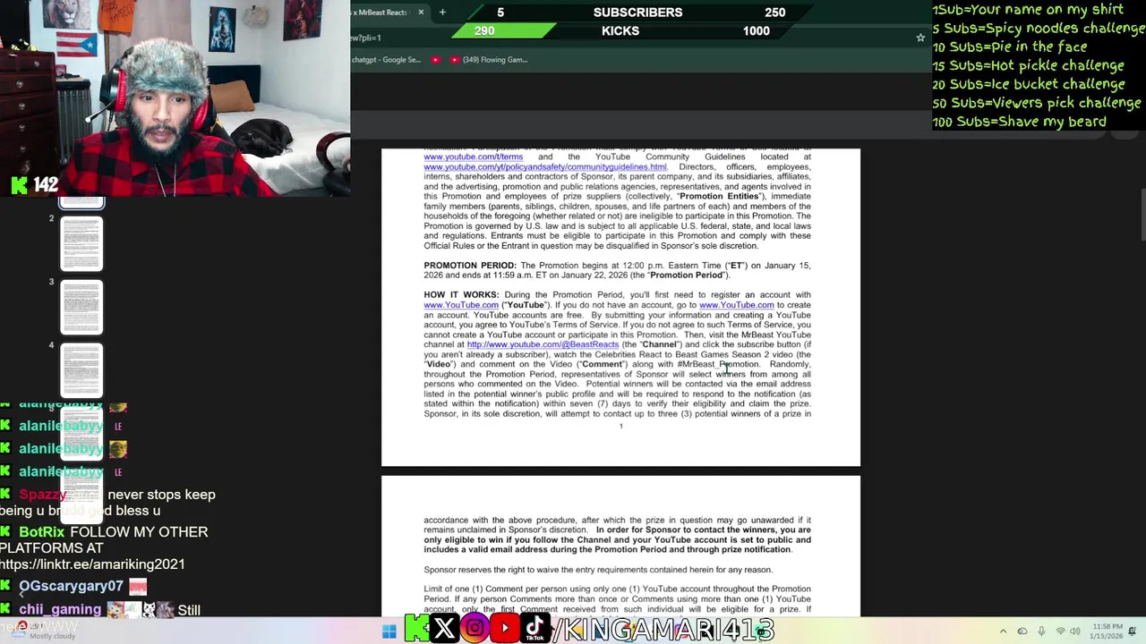Show hidden system tray icons
Screen dimensions: 1146x644
click(1003, 631)
